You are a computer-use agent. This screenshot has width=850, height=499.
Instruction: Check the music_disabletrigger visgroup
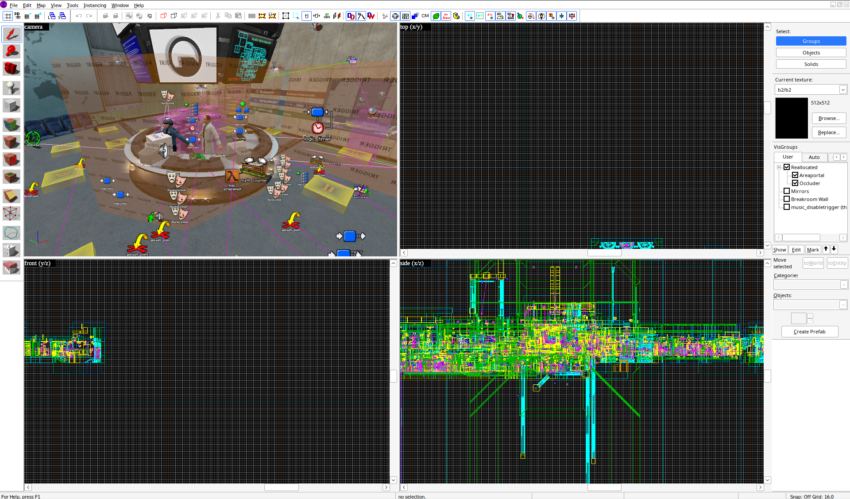click(x=787, y=207)
